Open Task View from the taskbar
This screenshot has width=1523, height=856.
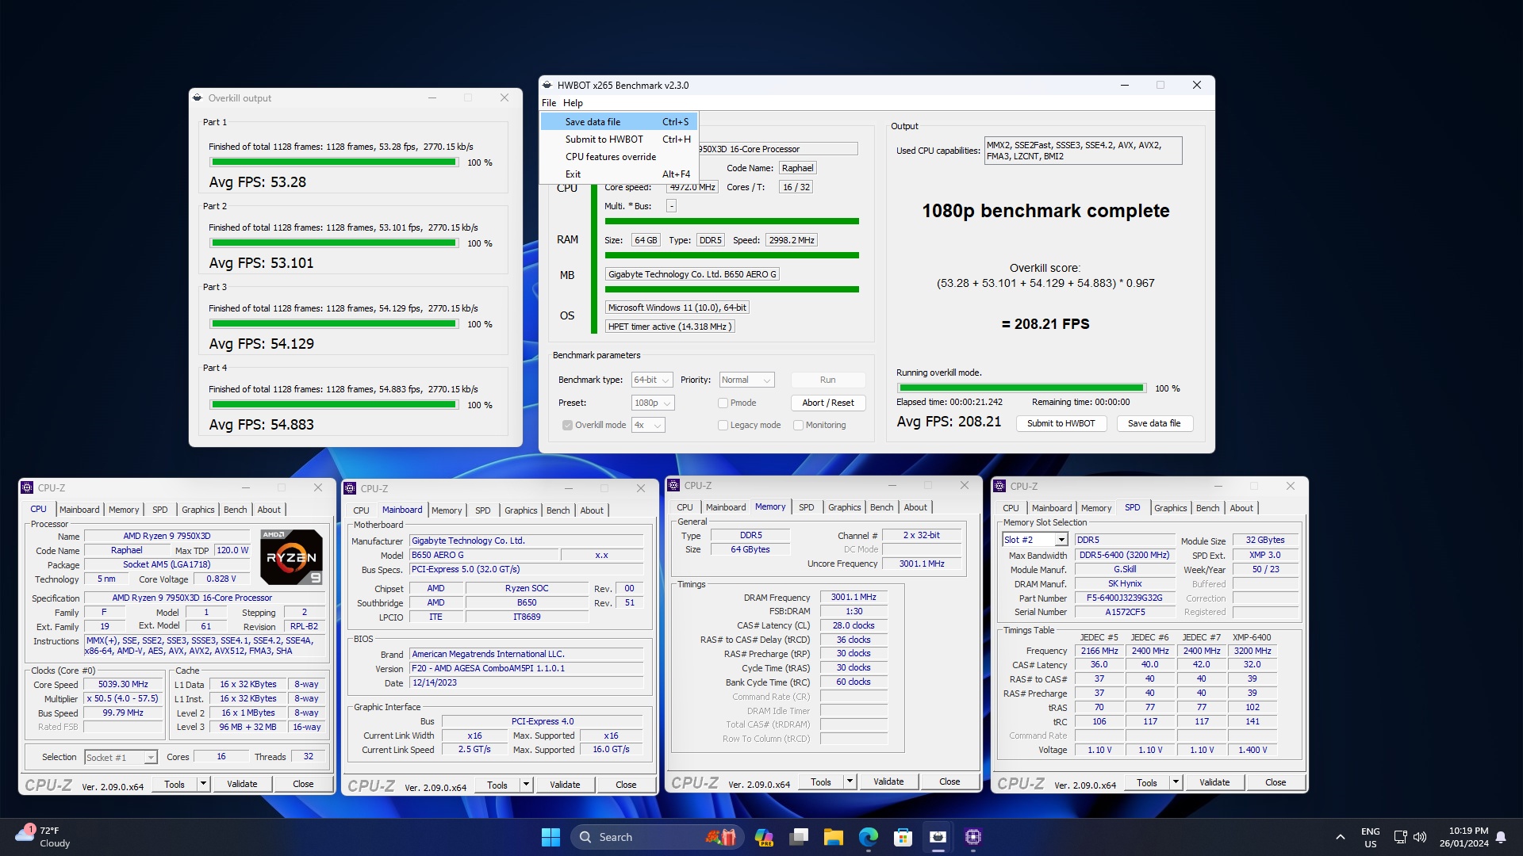(x=799, y=837)
